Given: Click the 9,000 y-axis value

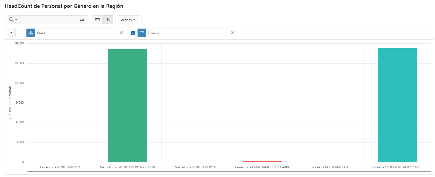Looking at the screenshot, I should pyautogui.click(x=20, y=103).
